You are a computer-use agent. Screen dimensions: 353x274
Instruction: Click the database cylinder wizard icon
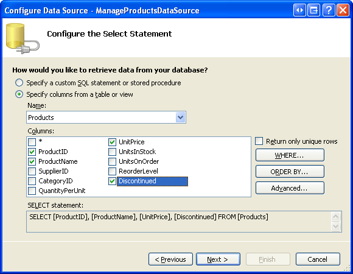pos(23,38)
